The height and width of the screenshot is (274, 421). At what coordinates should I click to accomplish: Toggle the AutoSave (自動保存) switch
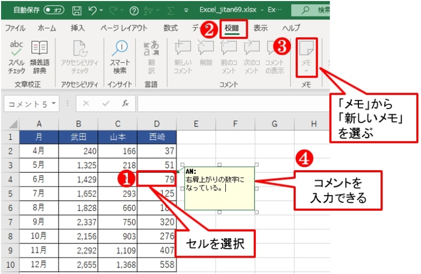tap(54, 10)
